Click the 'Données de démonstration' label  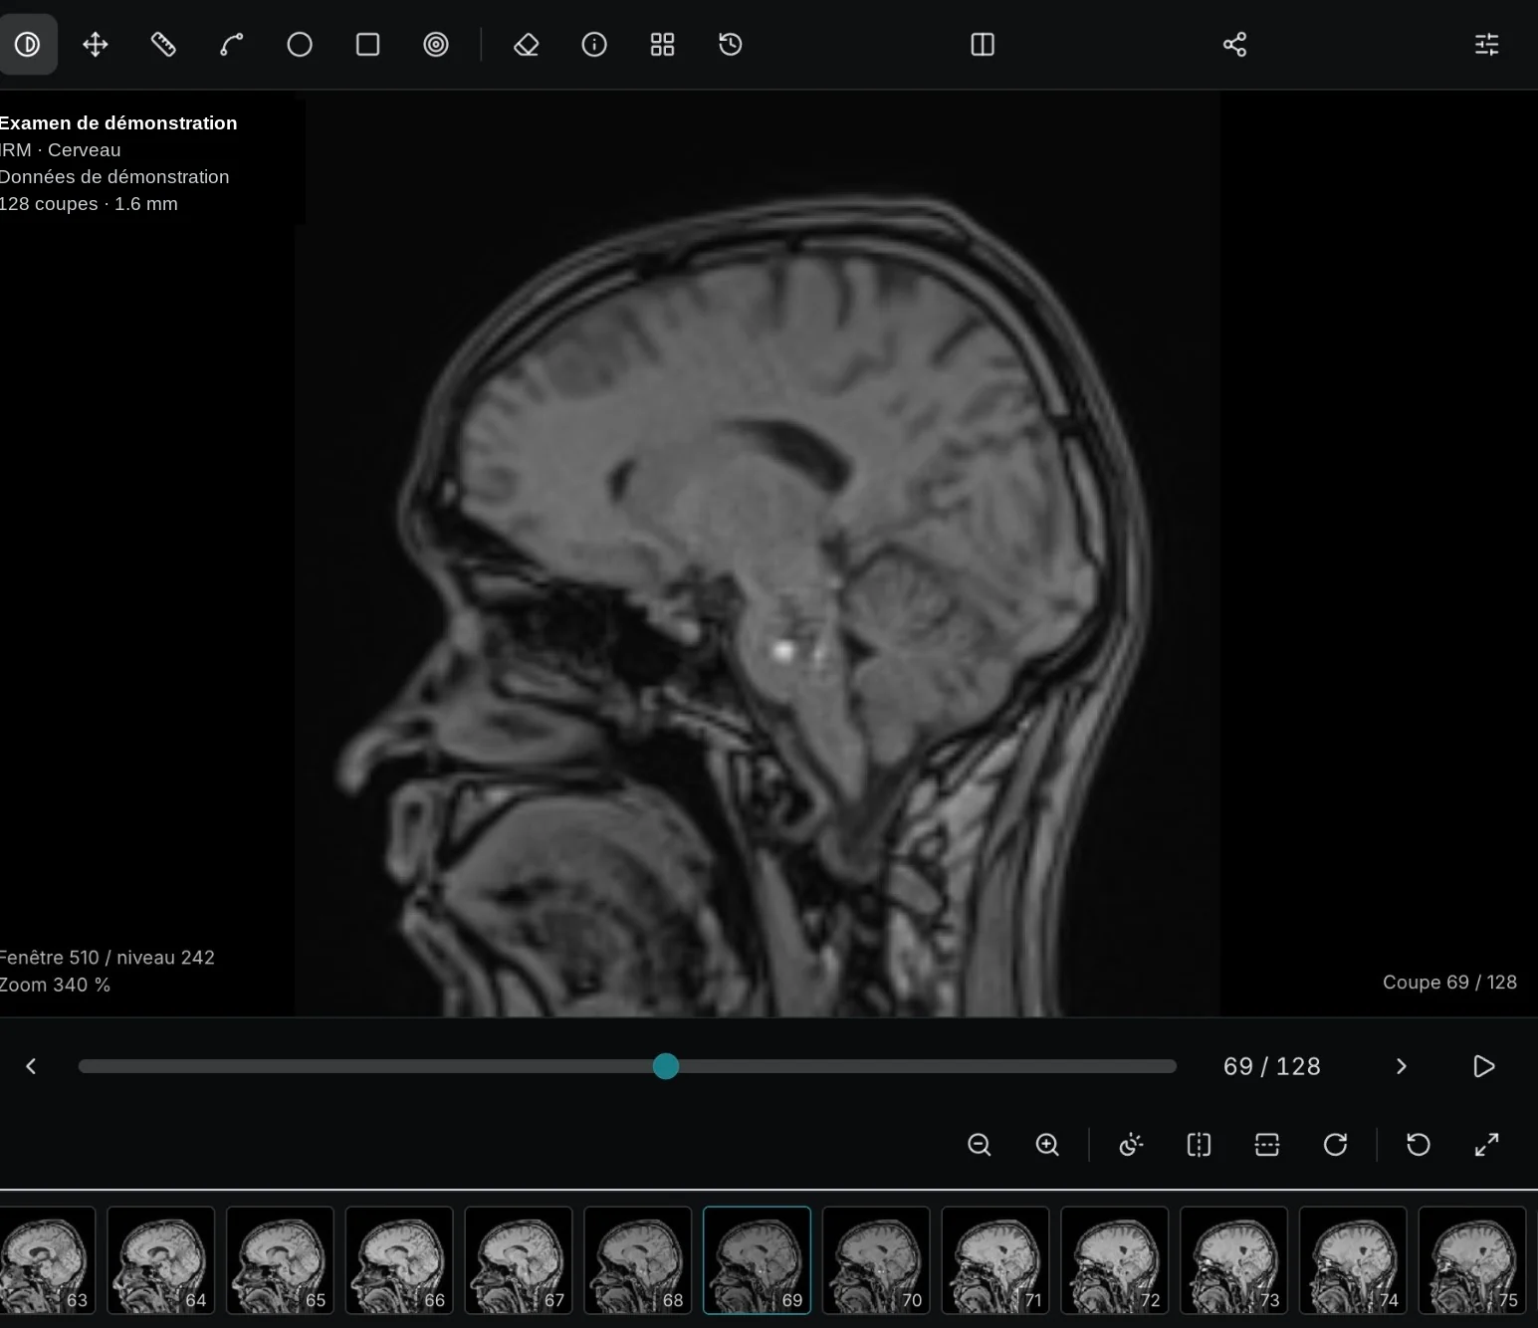coord(114,177)
